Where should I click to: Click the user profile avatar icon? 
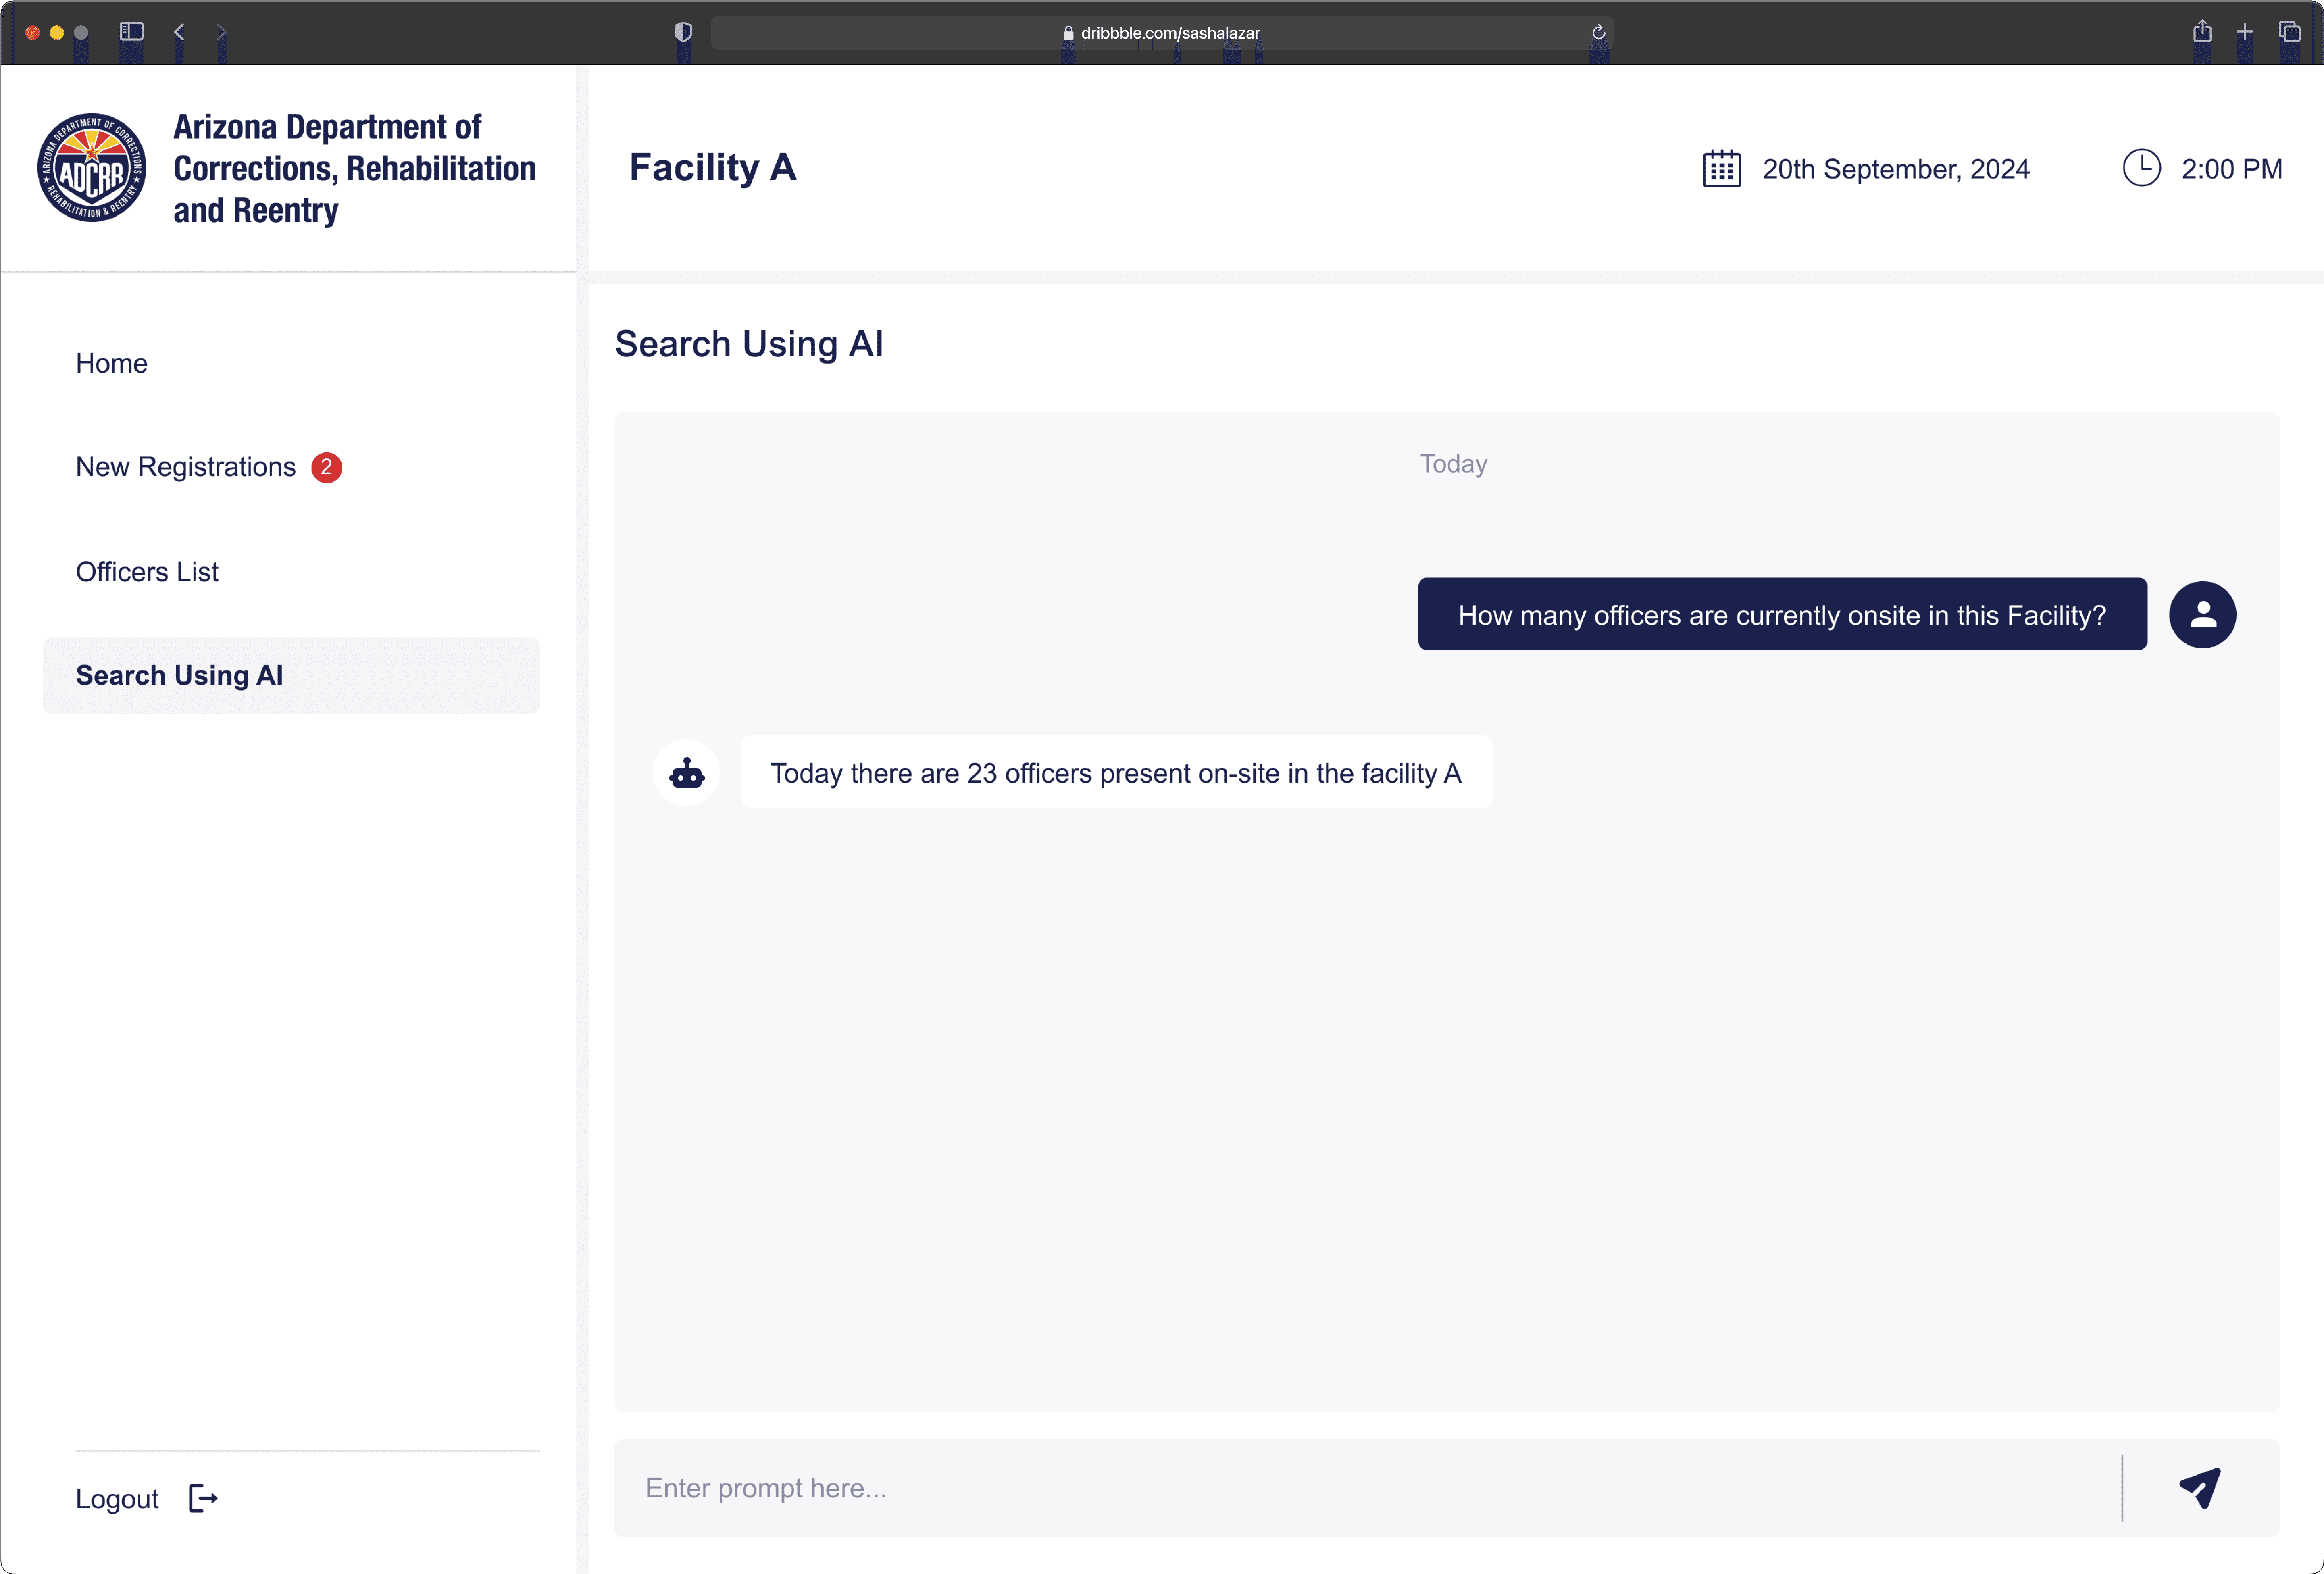click(2202, 615)
